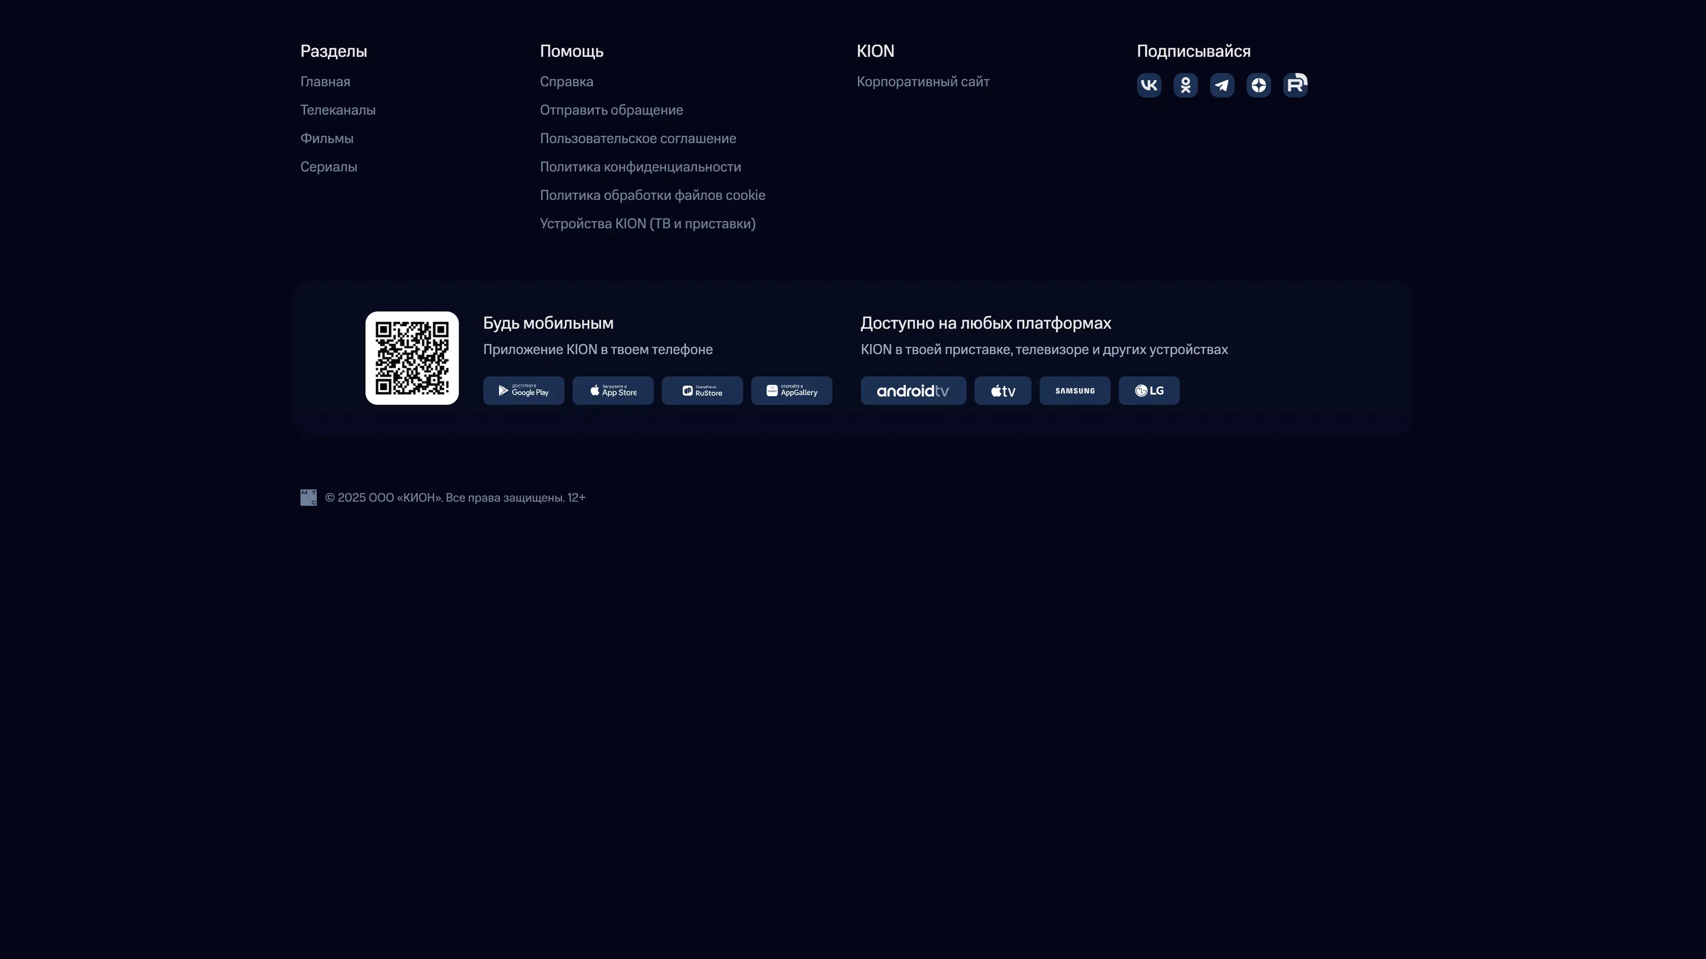Image resolution: width=1706 pixels, height=959 pixels.
Task: Click Отправить обращение help link
Action: click(x=610, y=111)
